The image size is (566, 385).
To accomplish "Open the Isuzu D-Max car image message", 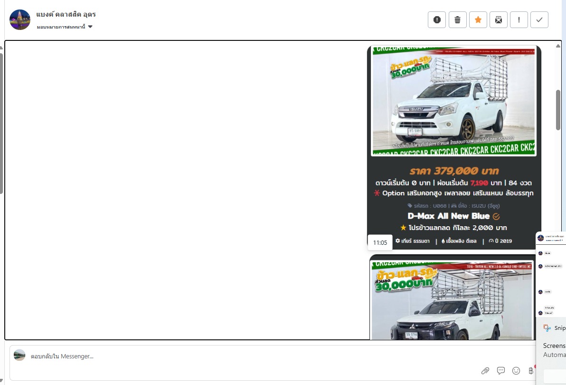I will [x=454, y=101].
